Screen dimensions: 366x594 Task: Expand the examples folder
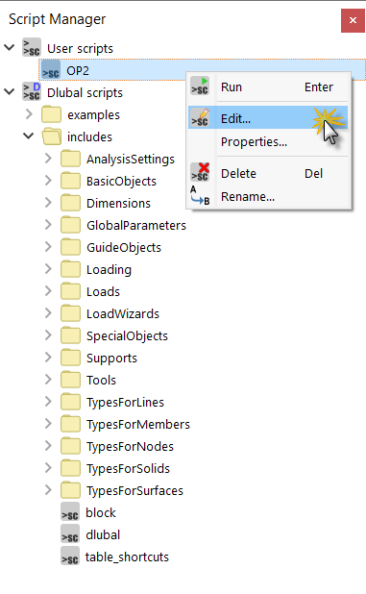[29, 114]
